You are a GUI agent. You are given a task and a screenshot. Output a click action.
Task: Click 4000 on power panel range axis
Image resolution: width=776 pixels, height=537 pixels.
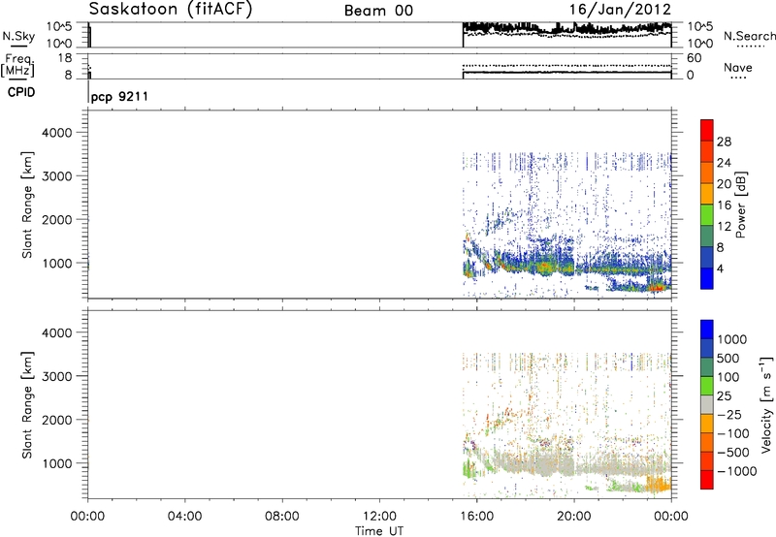tap(56, 133)
